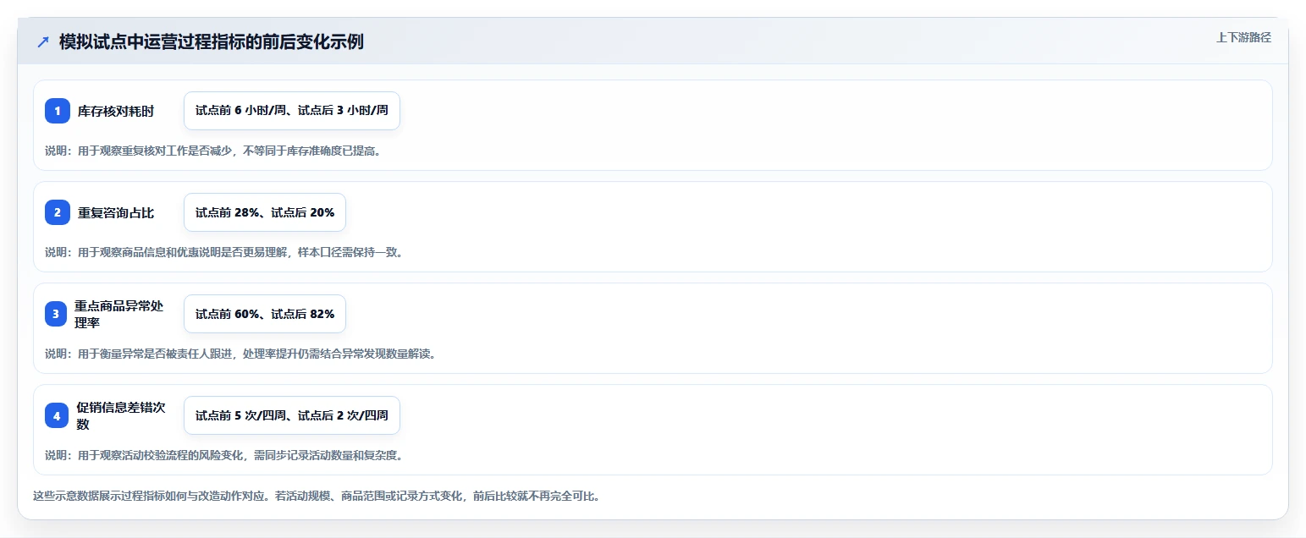Click the footer note starting with 这些示意数据
Screen dimensions: 1306x538
point(317,496)
